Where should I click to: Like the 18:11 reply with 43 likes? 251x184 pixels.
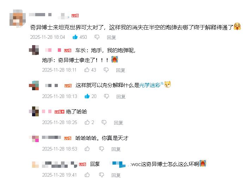click(x=87, y=70)
